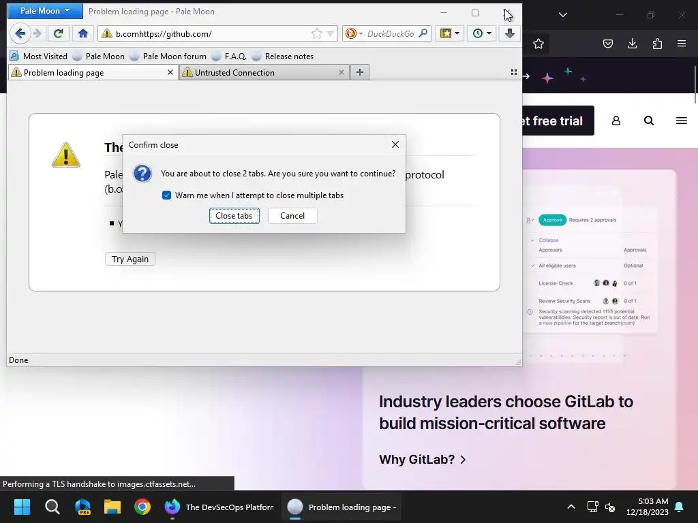Open Firefox downloads icon
This screenshot has height=523, width=698.
(x=632, y=44)
